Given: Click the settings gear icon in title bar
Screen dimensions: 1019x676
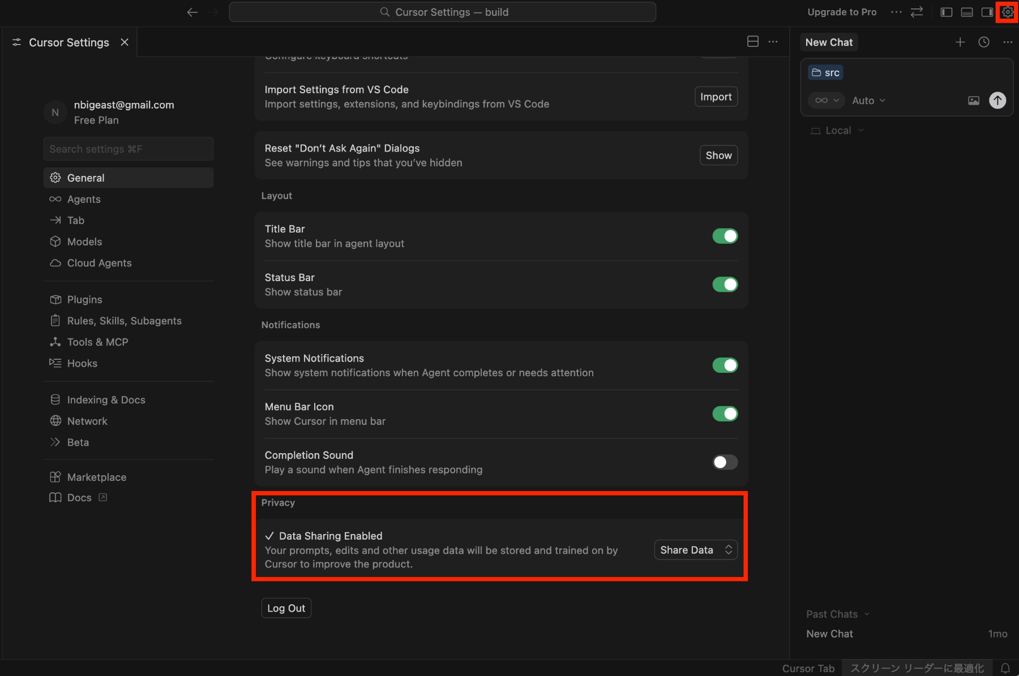Looking at the screenshot, I should [1008, 12].
